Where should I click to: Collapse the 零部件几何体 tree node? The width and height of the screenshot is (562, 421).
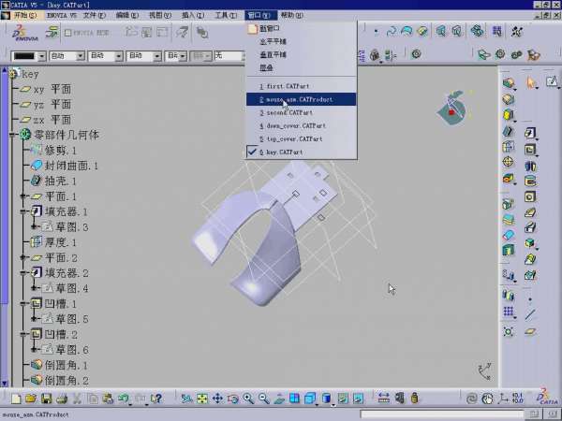(x=13, y=135)
